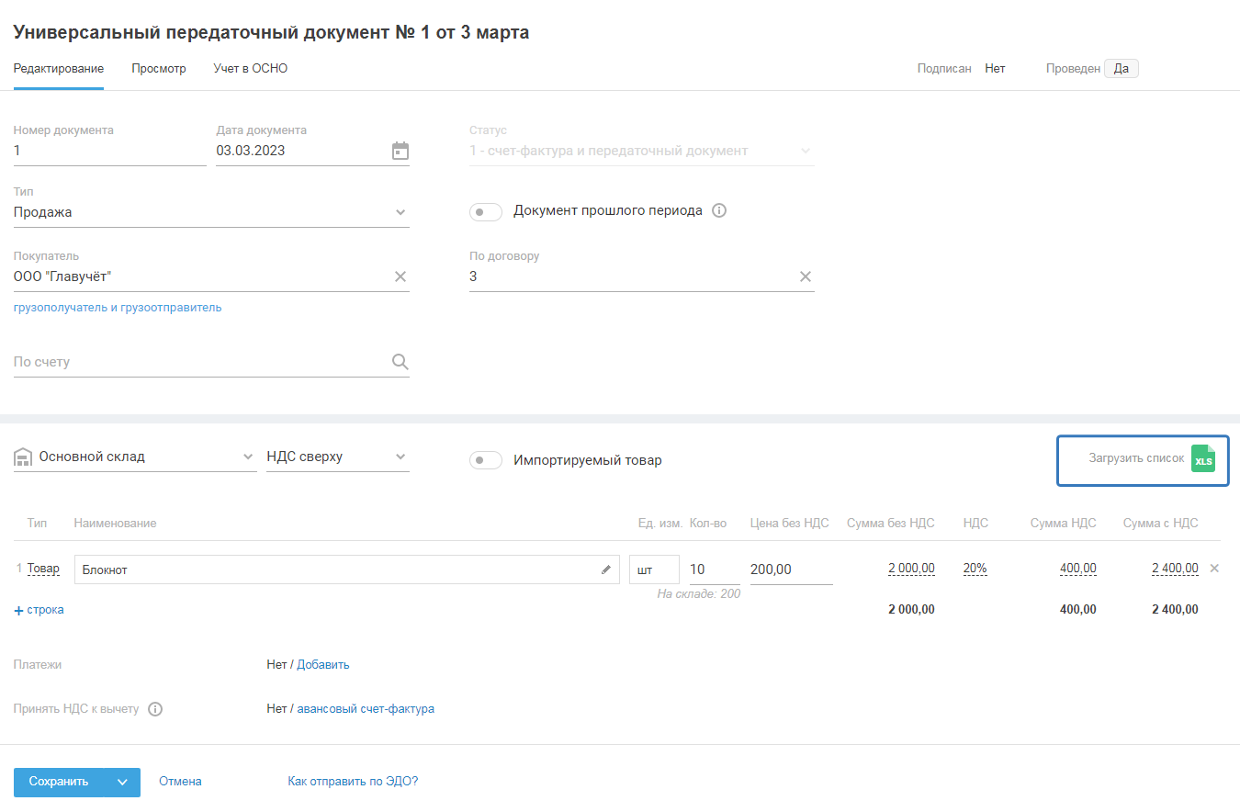Toggle the Импортируемый товар switch
1240x812 pixels.
486,460
